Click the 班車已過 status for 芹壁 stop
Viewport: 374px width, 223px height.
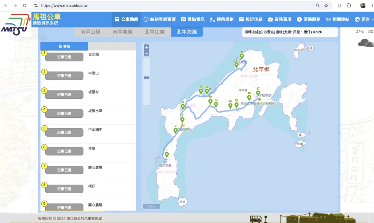64,151
